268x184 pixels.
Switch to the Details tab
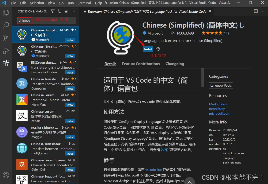[110, 64]
